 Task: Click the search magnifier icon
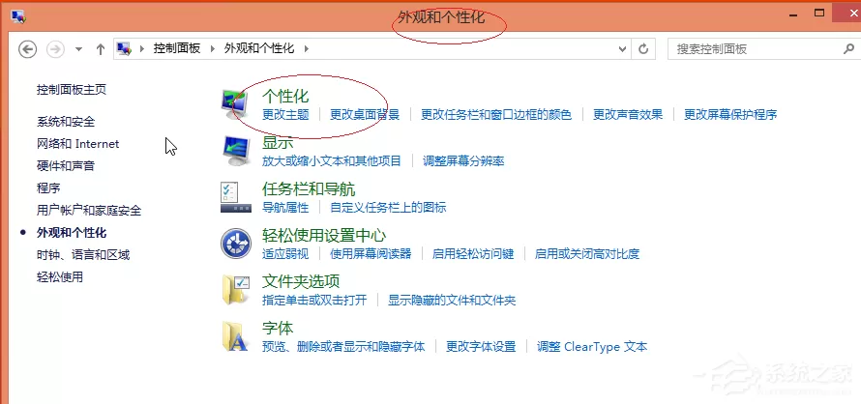tap(848, 49)
